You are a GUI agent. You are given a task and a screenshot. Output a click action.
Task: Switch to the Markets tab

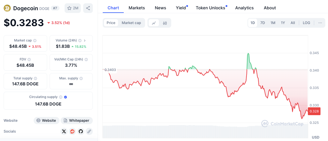(137, 8)
